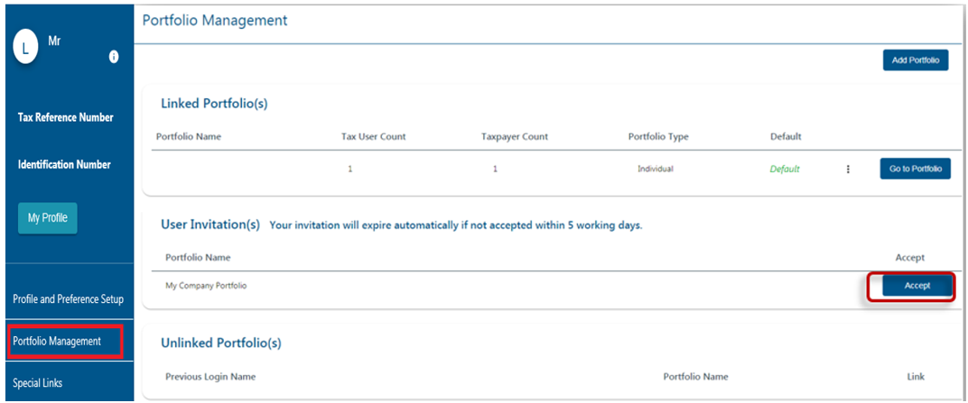Click the Portfolio Type column header
Screen dimensions: 968x403
pos(658,137)
